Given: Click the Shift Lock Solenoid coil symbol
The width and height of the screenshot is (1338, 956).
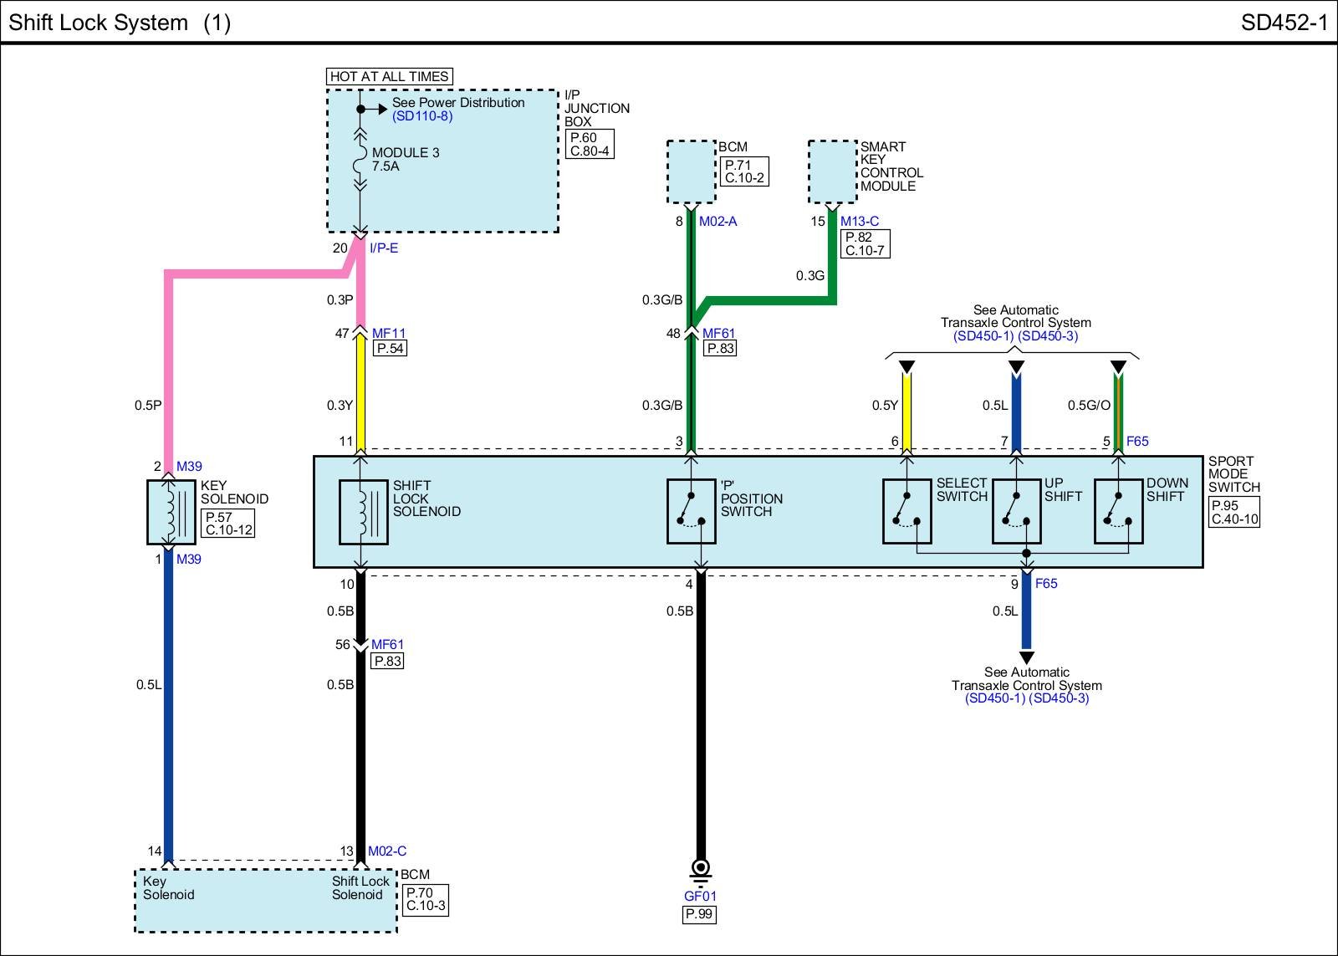Looking at the screenshot, I should (x=363, y=512).
